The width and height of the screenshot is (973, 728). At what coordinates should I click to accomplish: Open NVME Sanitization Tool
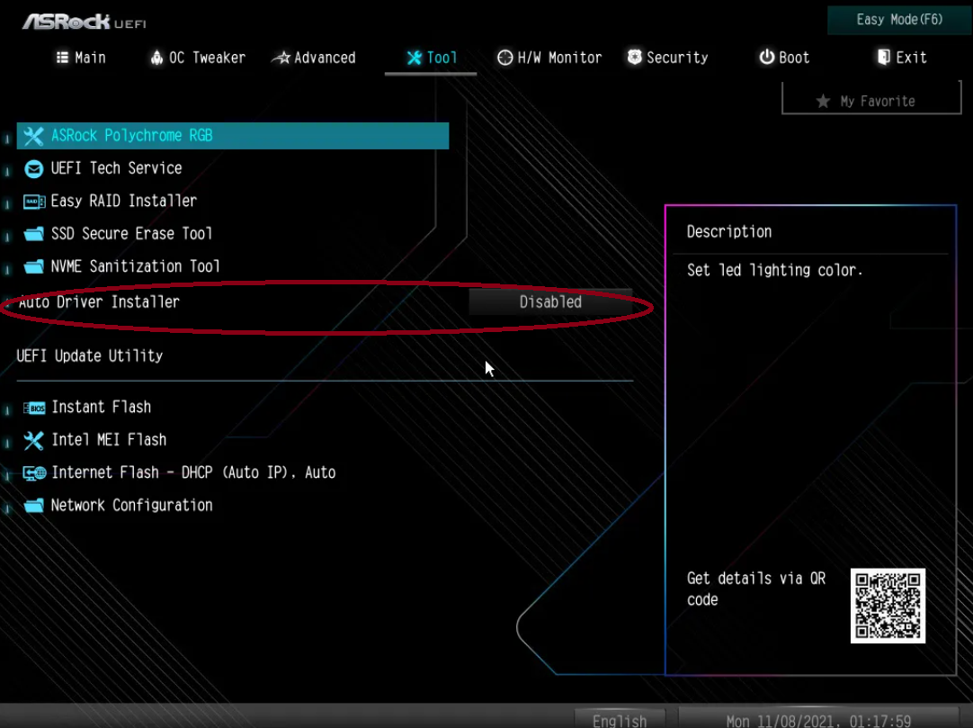click(x=135, y=266)
